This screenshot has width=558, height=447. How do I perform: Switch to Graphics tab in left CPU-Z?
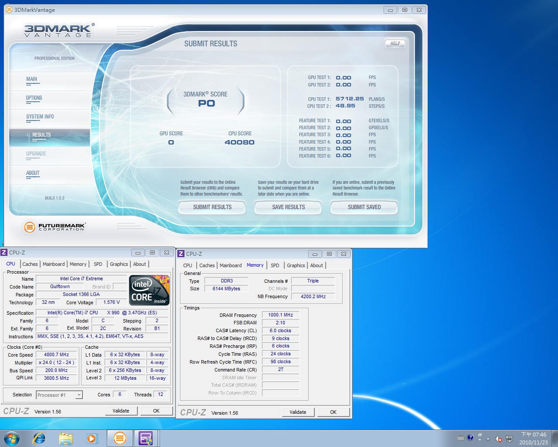(119, 264)
